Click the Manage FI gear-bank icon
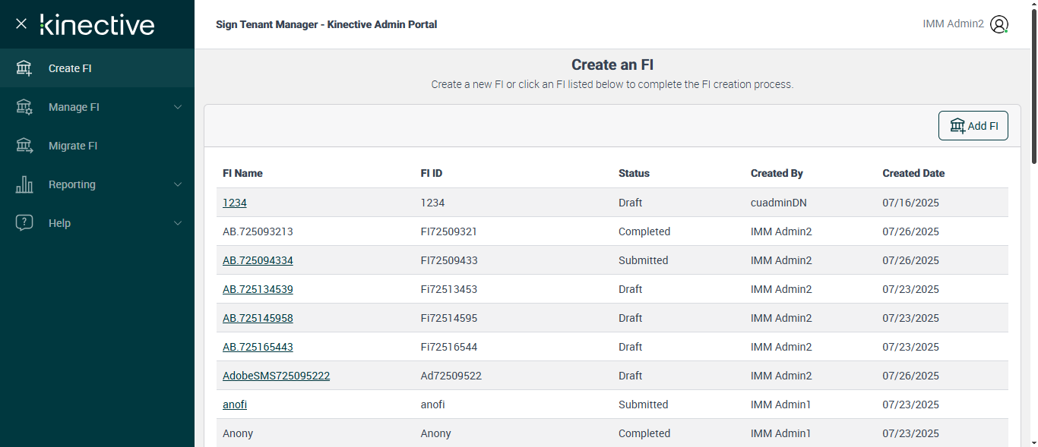The width and height of the screenshot is (1038, 447). [x=24, y=107]
